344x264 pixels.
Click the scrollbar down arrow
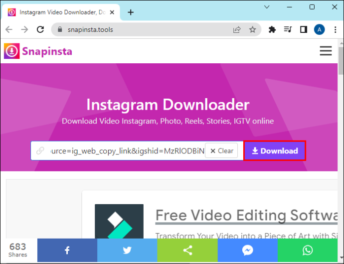[x=341, y=258]
